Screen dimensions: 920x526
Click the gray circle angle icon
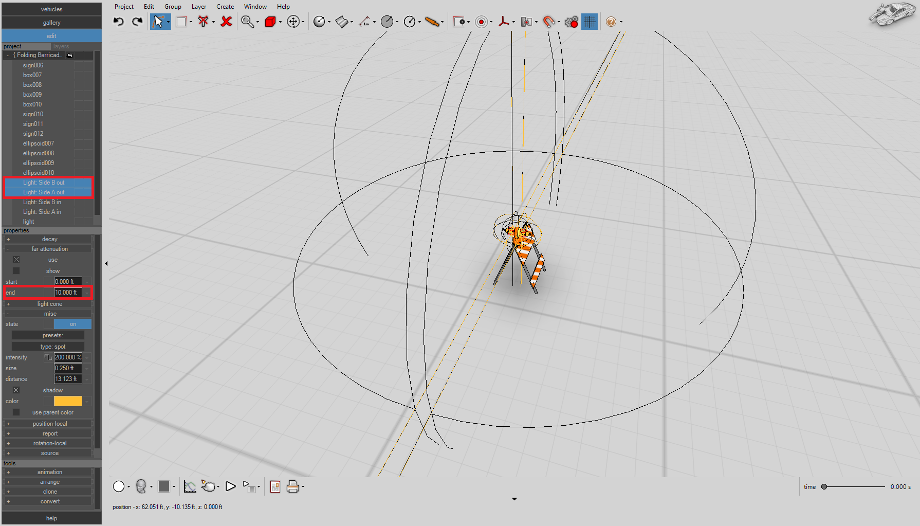[387, 22]
